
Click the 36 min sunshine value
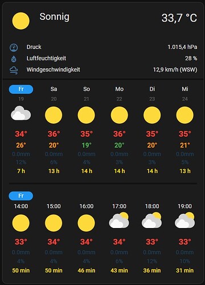(x=152, y=270)
